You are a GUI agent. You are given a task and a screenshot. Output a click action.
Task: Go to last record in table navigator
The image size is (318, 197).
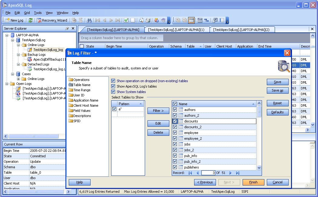point(237,173)
